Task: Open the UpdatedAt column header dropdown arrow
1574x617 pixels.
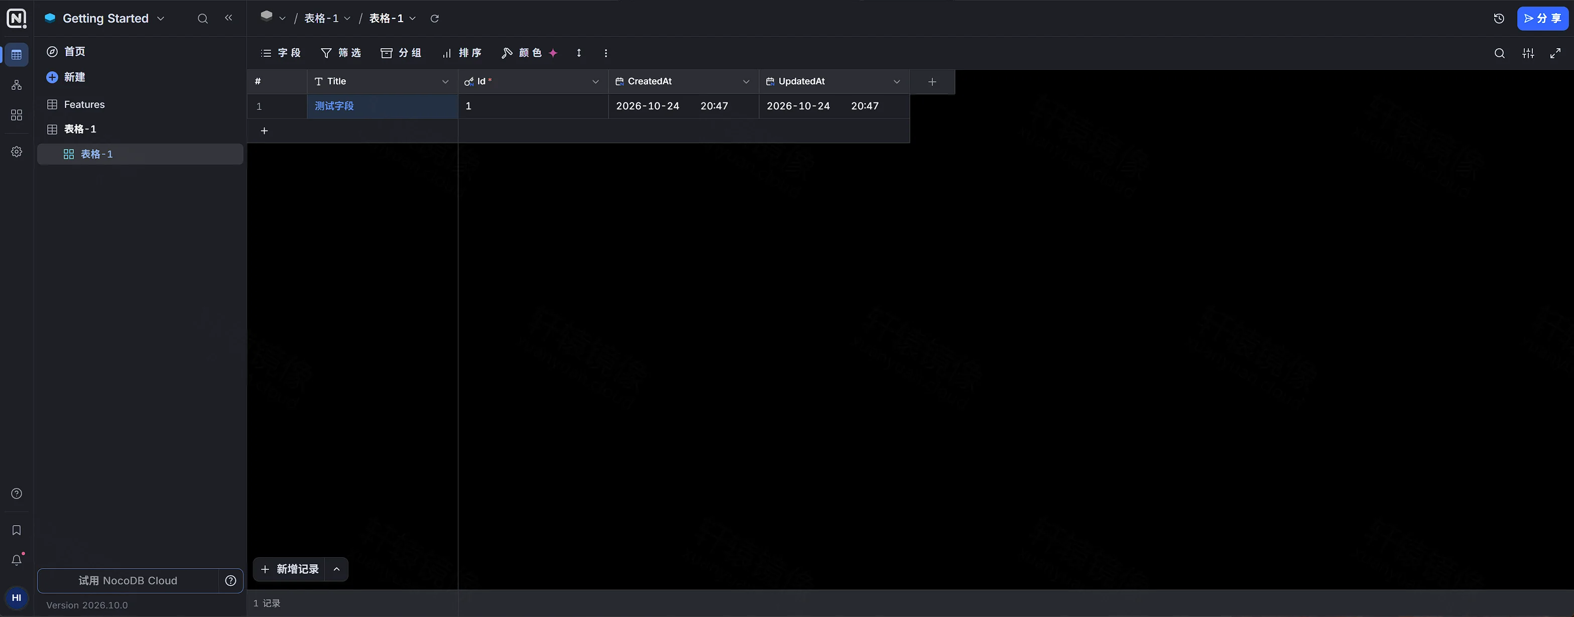Action: (x=896, y=81)
